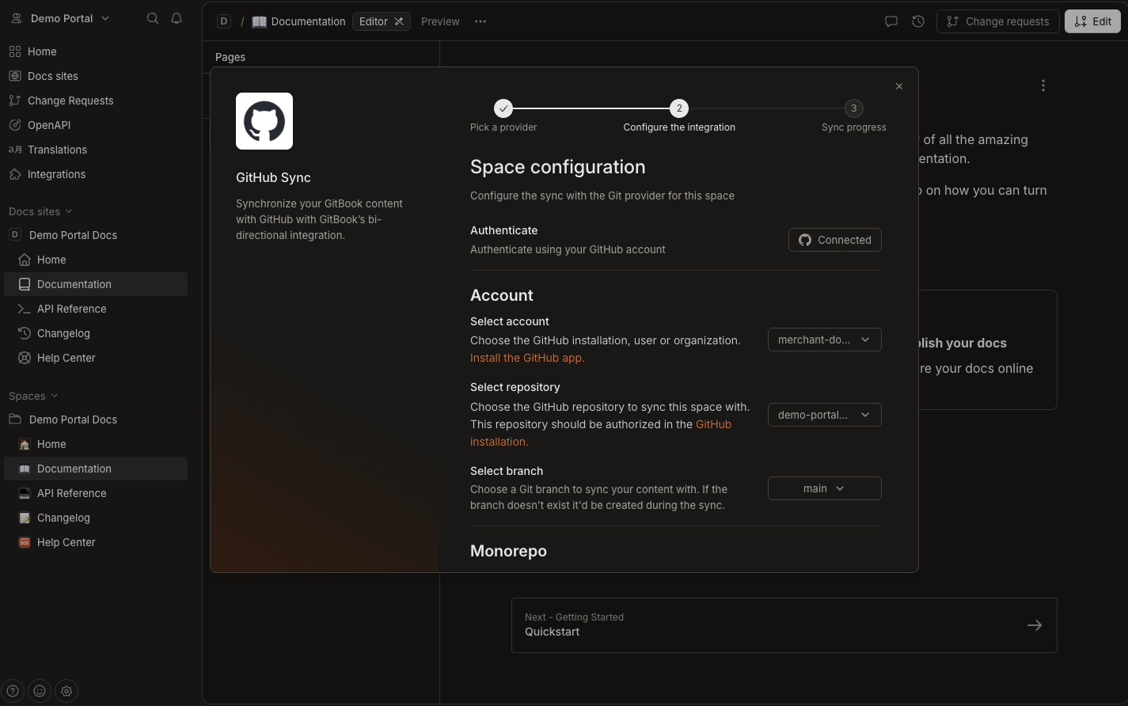
Task: Open Home space under Spaces
Action: (95, 444)
